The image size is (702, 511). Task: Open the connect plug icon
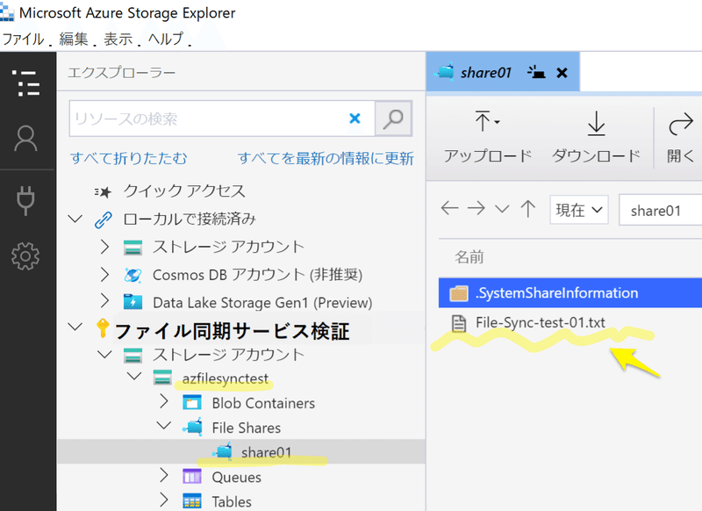coord(25,200)
